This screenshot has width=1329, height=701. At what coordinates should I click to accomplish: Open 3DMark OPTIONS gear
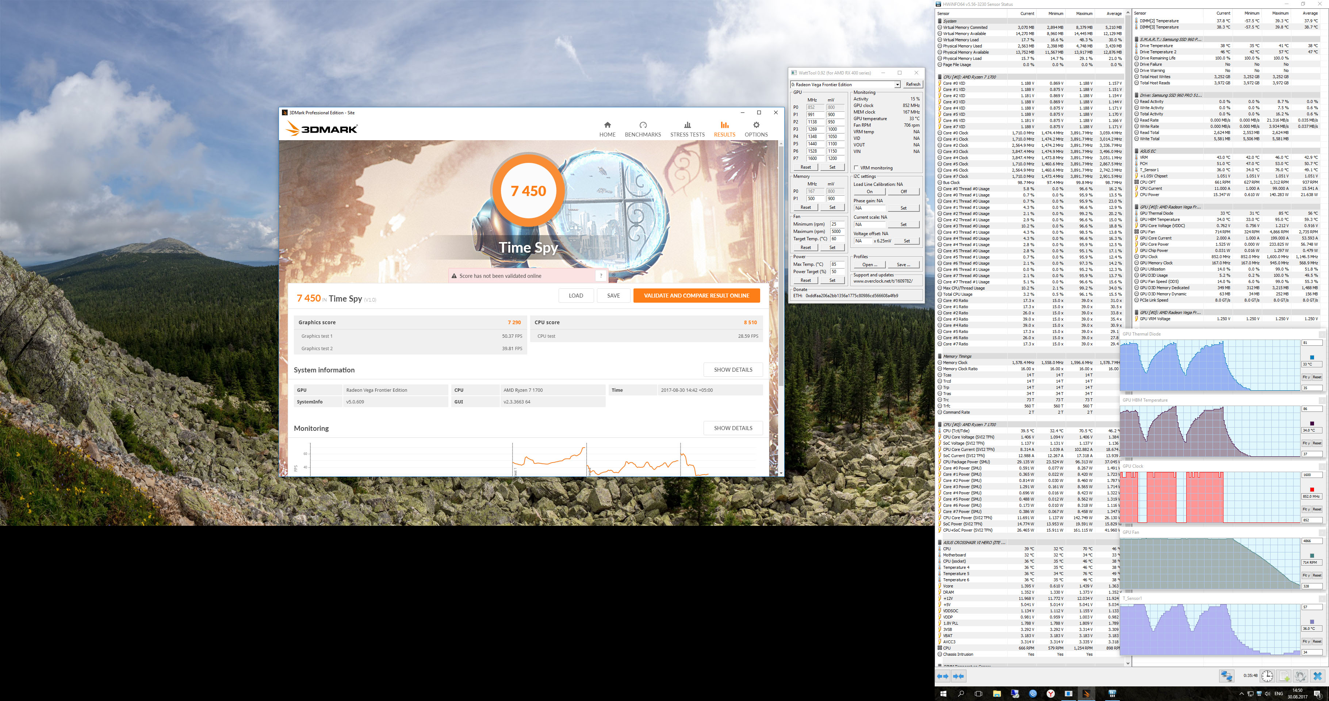pos(756,129)
